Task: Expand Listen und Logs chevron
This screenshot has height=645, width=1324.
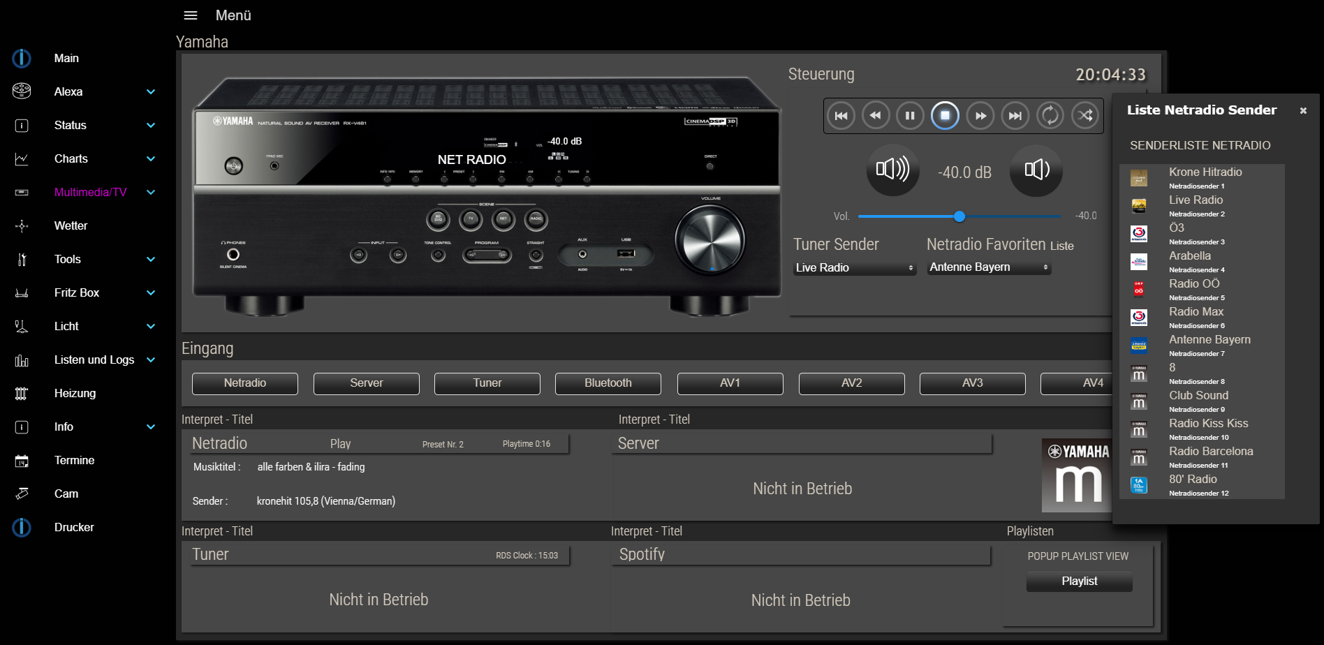Action: click(x=151, y=360)
